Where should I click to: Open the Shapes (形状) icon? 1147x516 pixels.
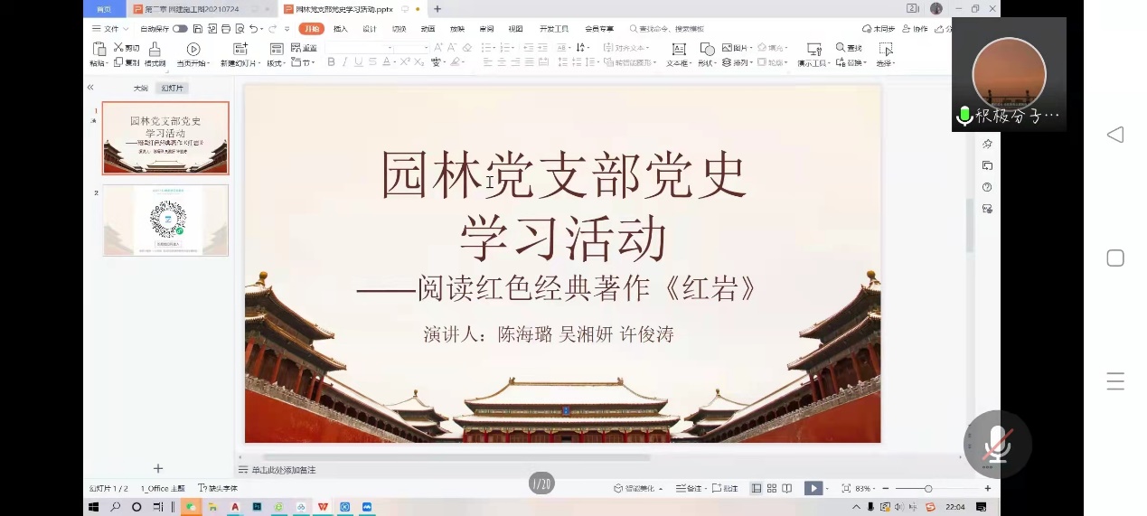(707, 49)
